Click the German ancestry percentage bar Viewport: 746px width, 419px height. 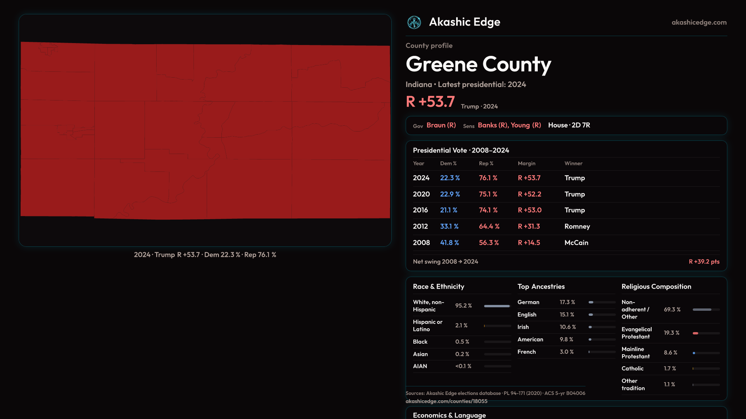point(591,302)
